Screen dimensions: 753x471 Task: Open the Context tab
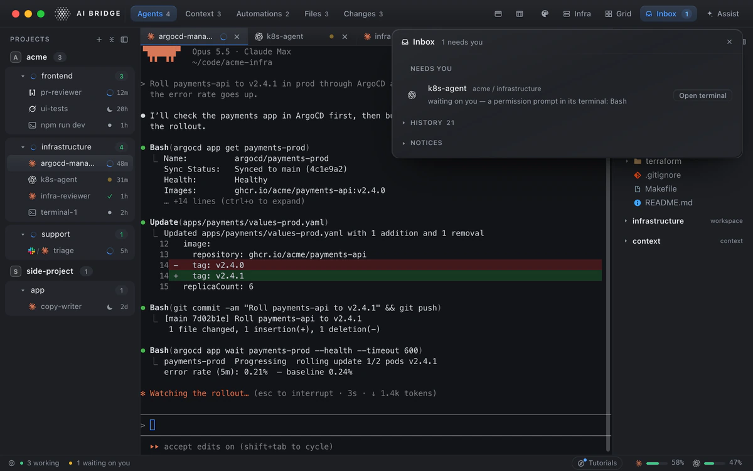click(x=203, y=14)
